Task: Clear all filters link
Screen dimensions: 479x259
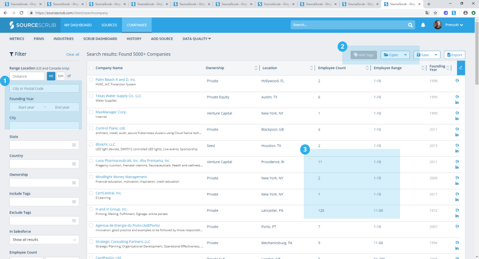Action: tap(73, 54)
